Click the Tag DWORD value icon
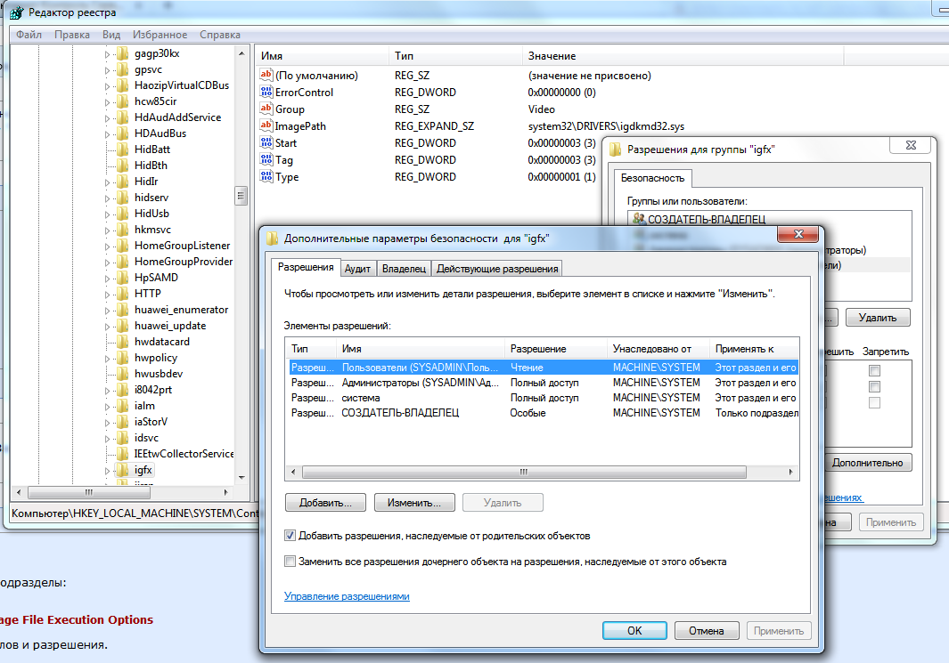The width and height of the screenshot is (949, 663). click(x=266, y=159)
